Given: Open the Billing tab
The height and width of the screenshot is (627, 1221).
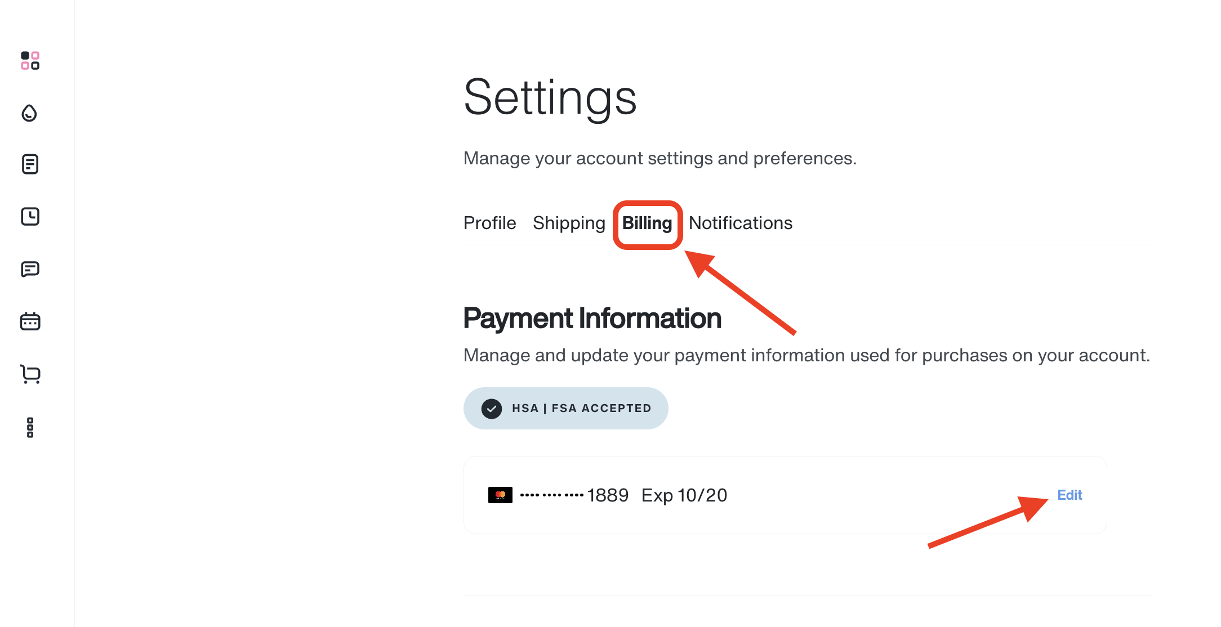Looking at the screenshot, I should (x=647, y=223).
